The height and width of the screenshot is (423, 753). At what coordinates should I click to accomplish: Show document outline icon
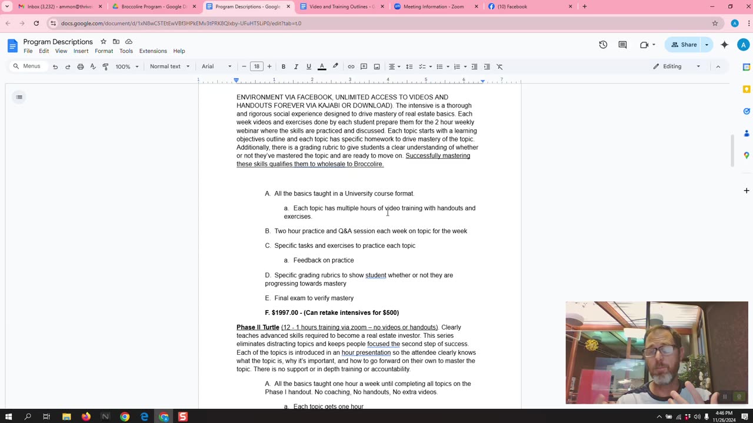tap(19, 97)
